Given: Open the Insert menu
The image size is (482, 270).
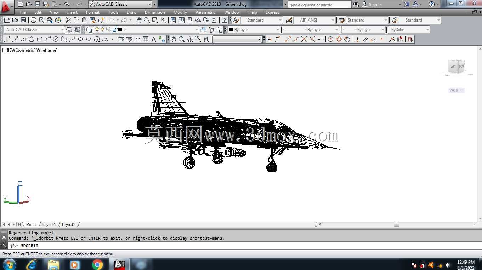Looking at the screenshot, I should point(72,12).
